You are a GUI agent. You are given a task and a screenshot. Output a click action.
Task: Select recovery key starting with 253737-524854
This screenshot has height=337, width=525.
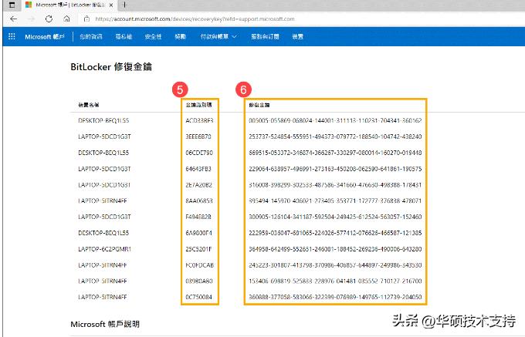click(x=335, y=136)
